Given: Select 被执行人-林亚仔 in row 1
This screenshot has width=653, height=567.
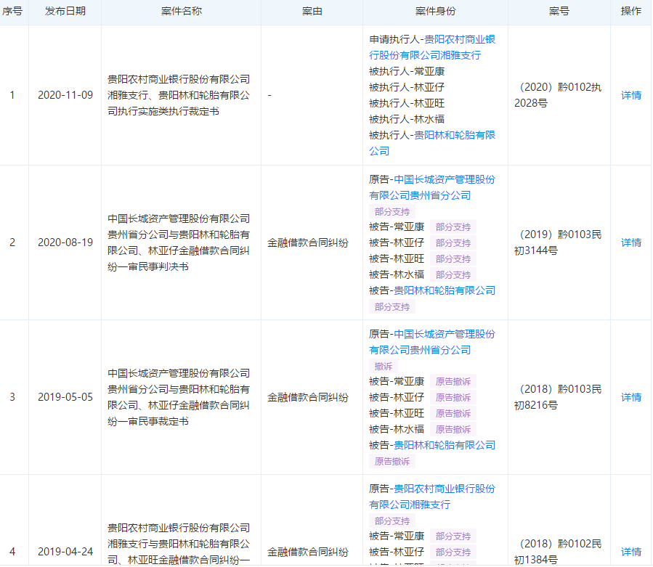Looking at the screenshot, I should pos(407,87).
